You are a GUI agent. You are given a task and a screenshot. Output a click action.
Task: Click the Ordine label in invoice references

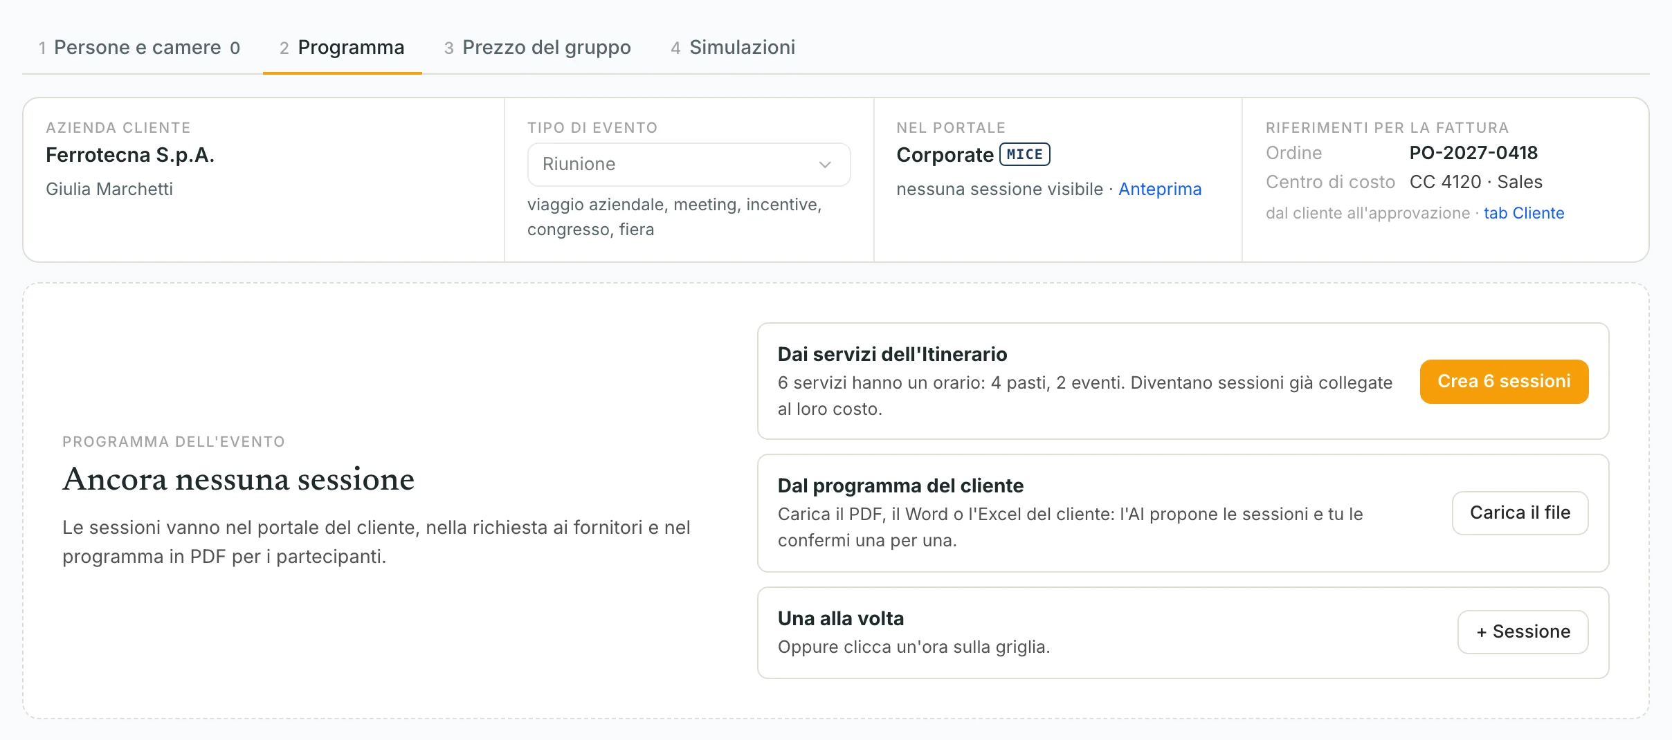[1293, 153]
